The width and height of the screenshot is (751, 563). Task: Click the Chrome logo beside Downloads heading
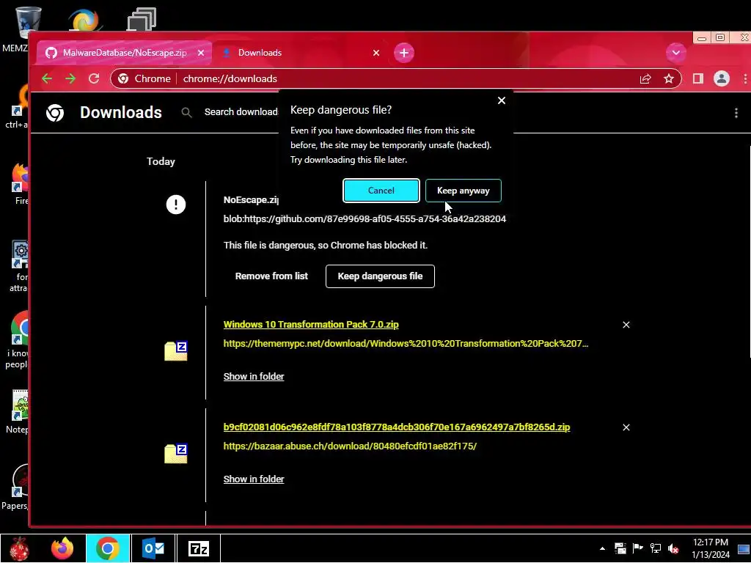[55, 113]
